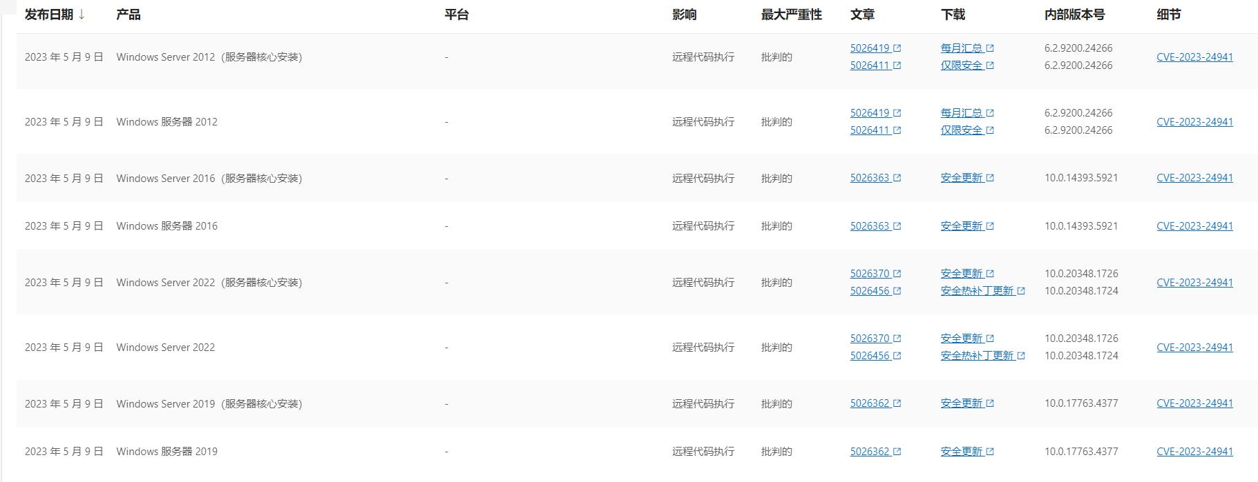Select product cell Windows 服务器 2019

pyautogui.click(x=166, y=452)
